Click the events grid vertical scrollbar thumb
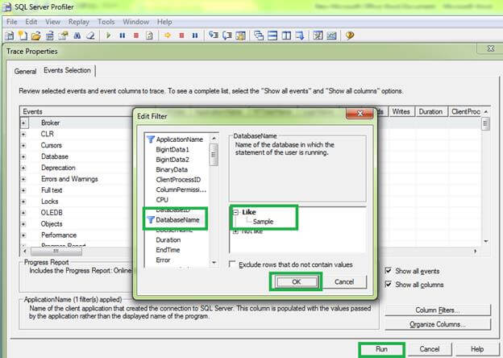Image resolution: width=503 pixels, height=358 pixels. (x=486, y=124)
